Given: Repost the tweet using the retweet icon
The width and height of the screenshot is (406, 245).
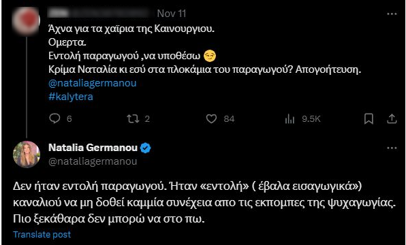Looking at the screenshot, I should (x=133, y=118).
